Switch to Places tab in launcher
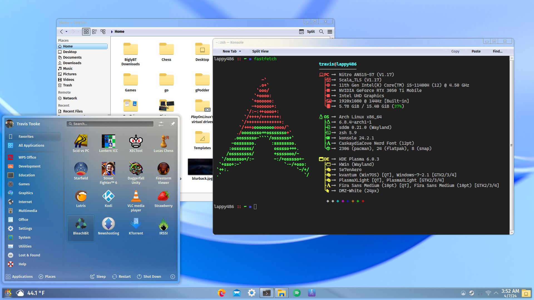Image resolution: width=534 pixels, height=300 pixels. [47, 276]
